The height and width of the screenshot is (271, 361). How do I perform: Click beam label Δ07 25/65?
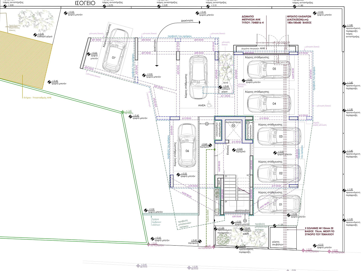[146, 53]
